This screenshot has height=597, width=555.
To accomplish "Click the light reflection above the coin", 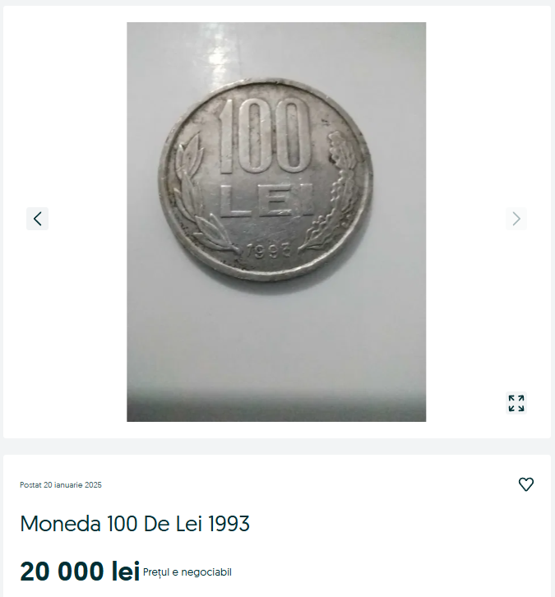I will [221, 53].
